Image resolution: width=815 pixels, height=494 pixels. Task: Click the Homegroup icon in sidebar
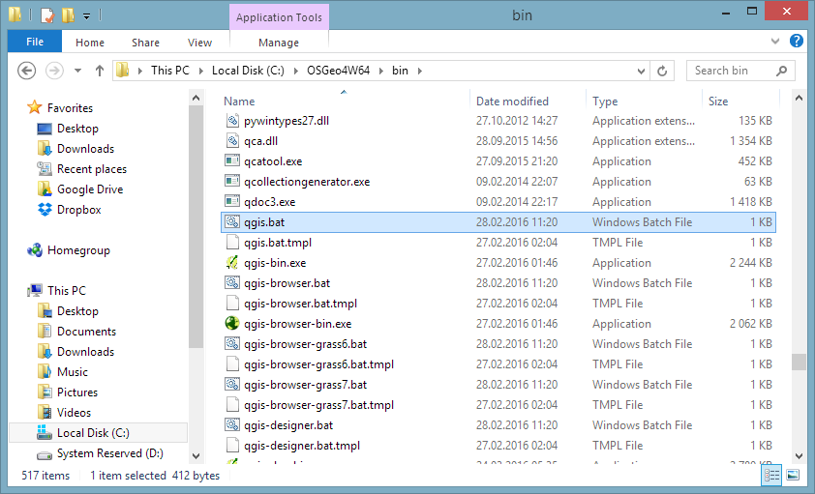pos(35,250)
